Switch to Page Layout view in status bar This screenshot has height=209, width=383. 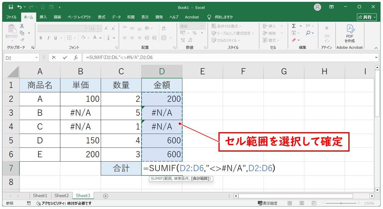click(x=302, y=203)
